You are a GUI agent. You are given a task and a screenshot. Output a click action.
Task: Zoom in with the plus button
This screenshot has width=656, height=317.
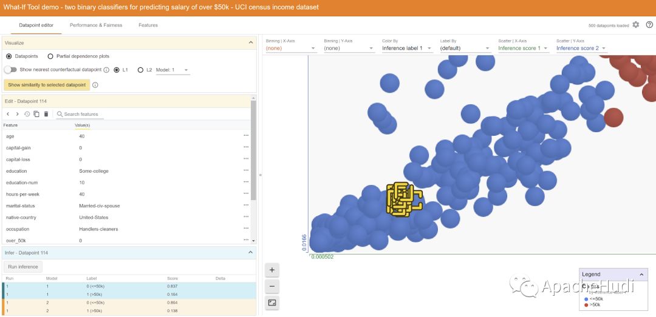tap(272, 270)
